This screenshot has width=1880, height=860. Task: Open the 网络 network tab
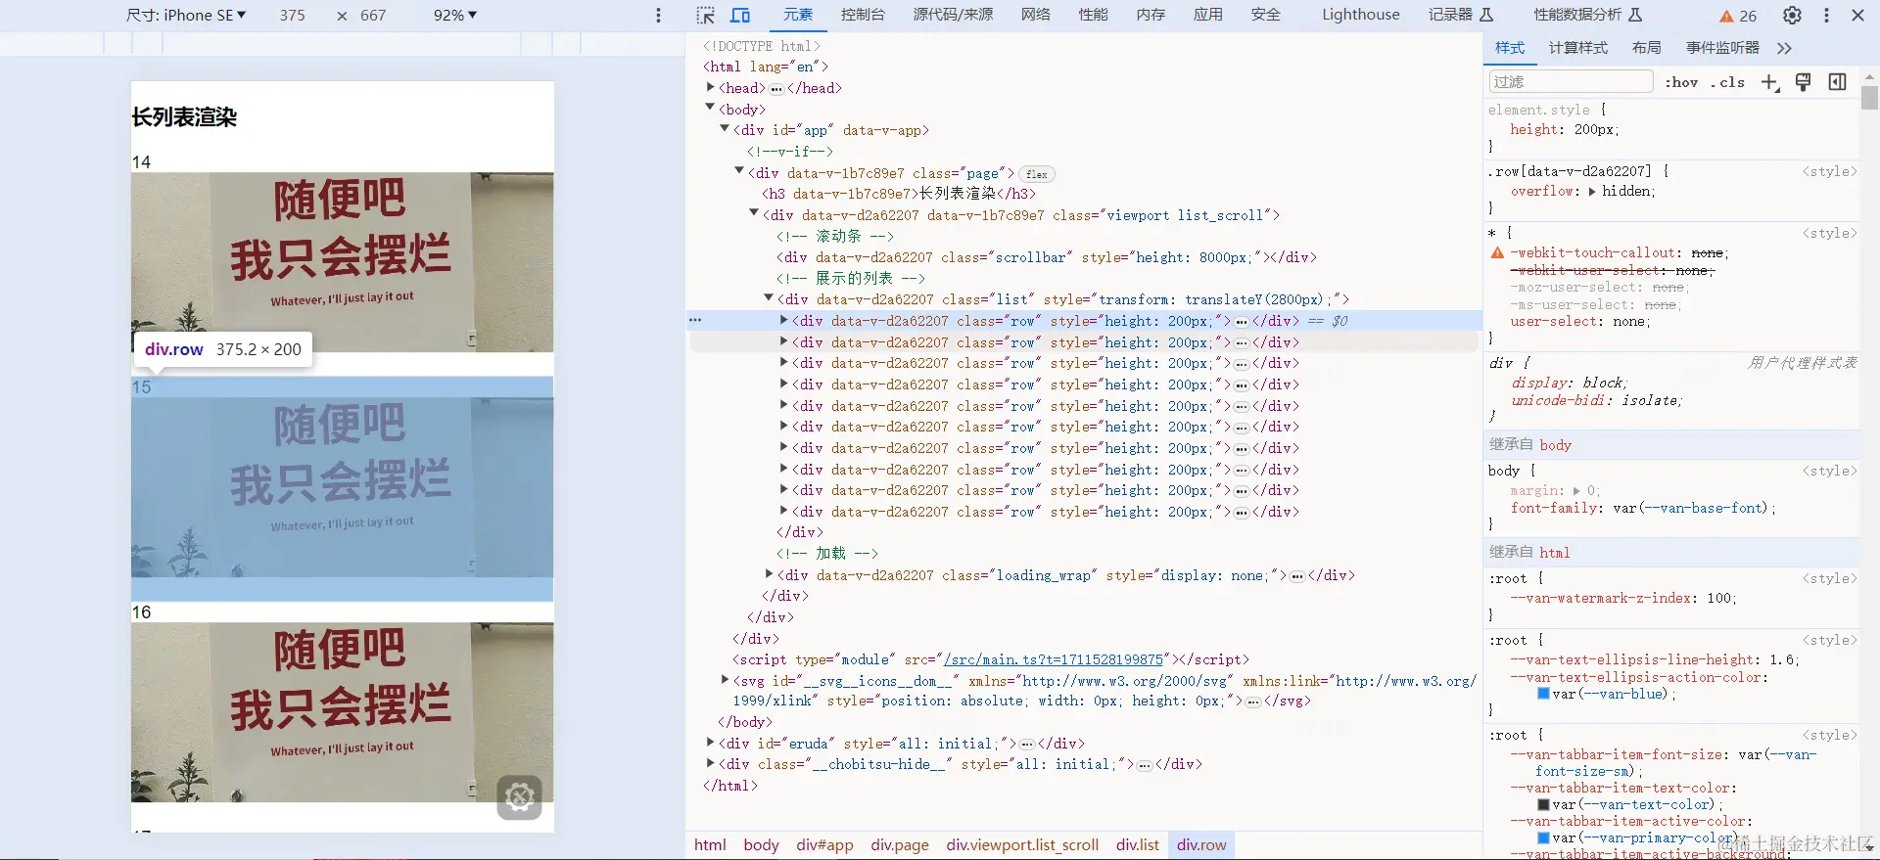pos(1036,15)
